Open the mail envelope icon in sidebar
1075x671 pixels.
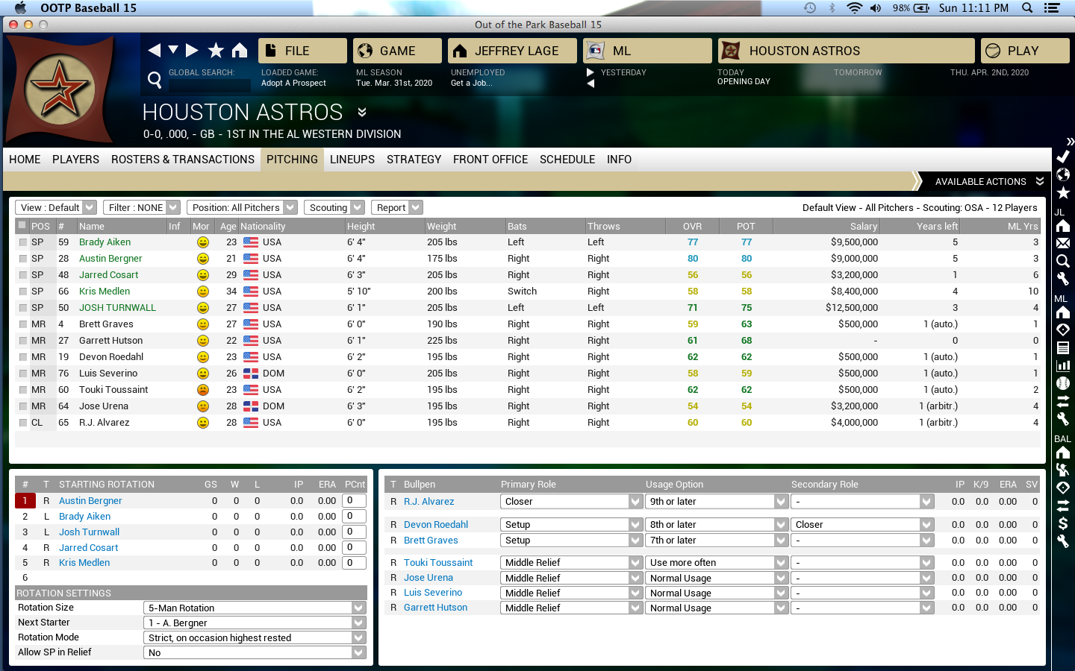pyautogui.click(x=1063, y=243)
